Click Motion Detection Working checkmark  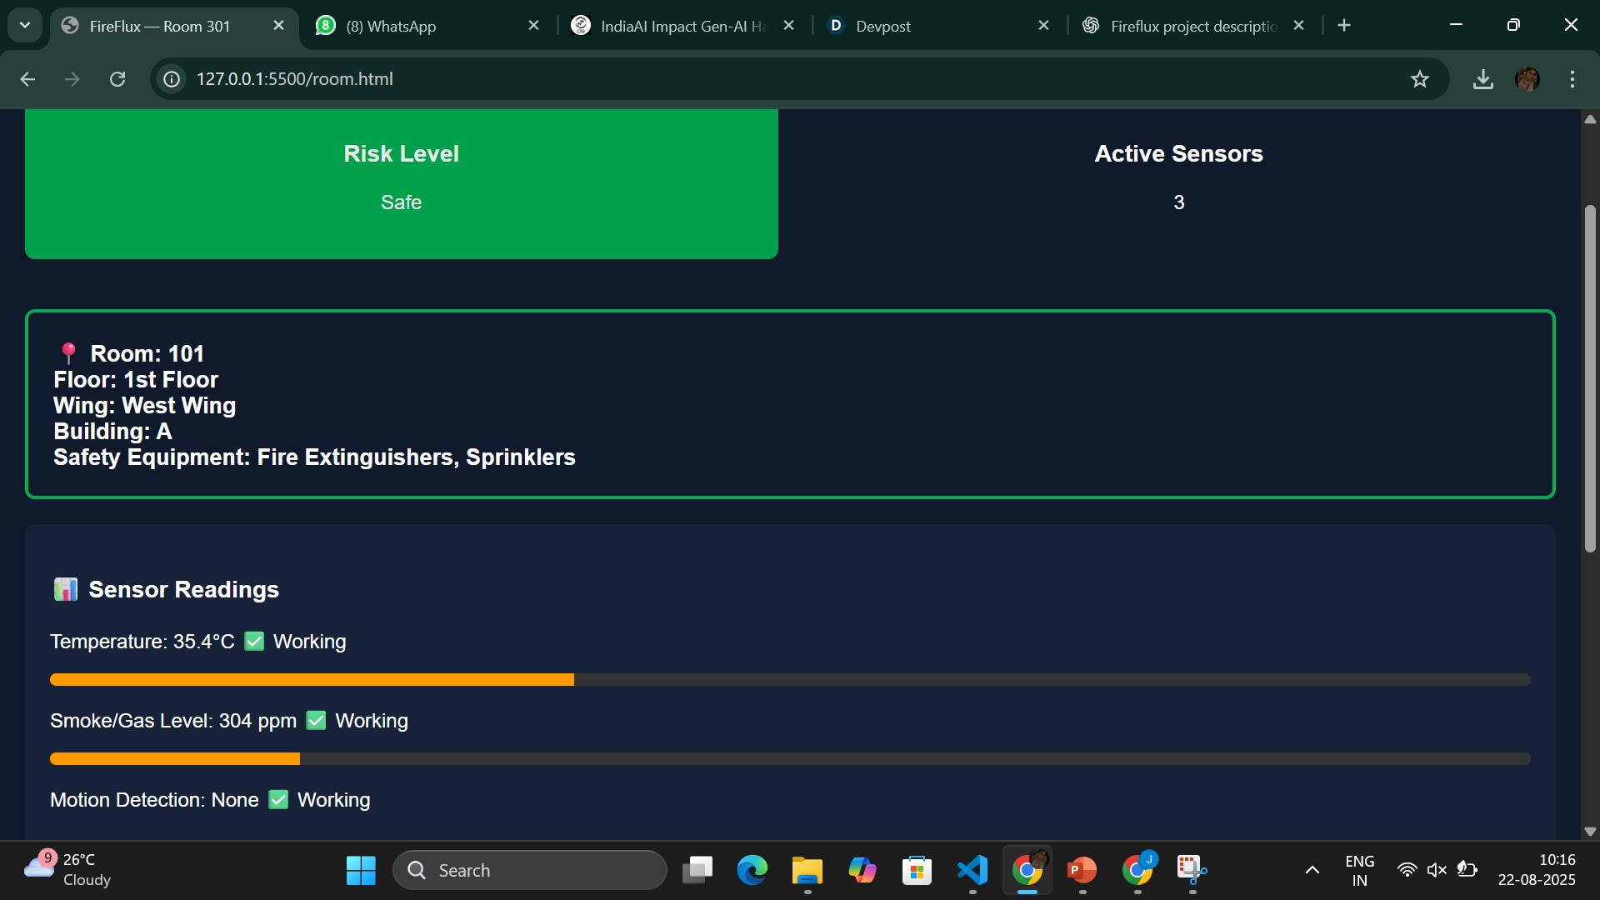(x=278, y=800)
